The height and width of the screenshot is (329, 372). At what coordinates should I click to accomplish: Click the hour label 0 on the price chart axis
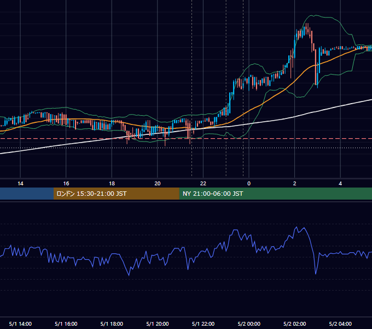(x=249, y=184)
